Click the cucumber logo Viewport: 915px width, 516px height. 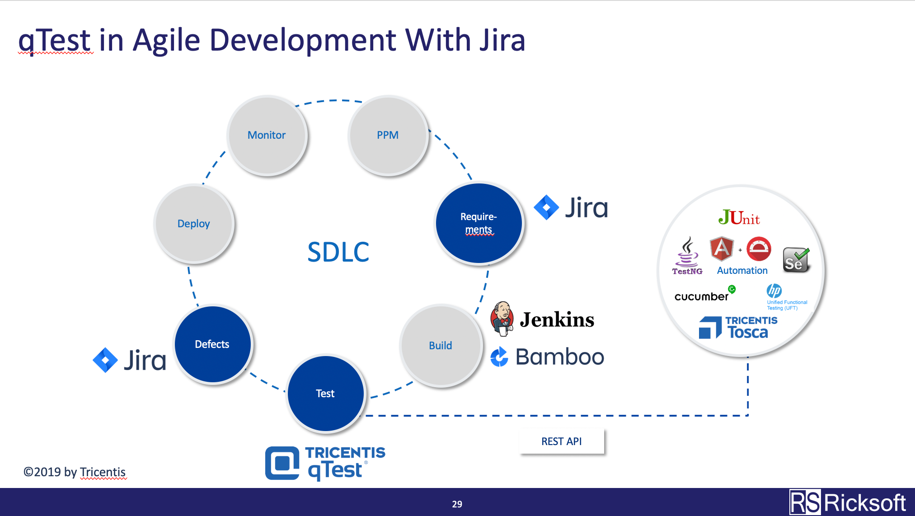[x=705, y=294]
